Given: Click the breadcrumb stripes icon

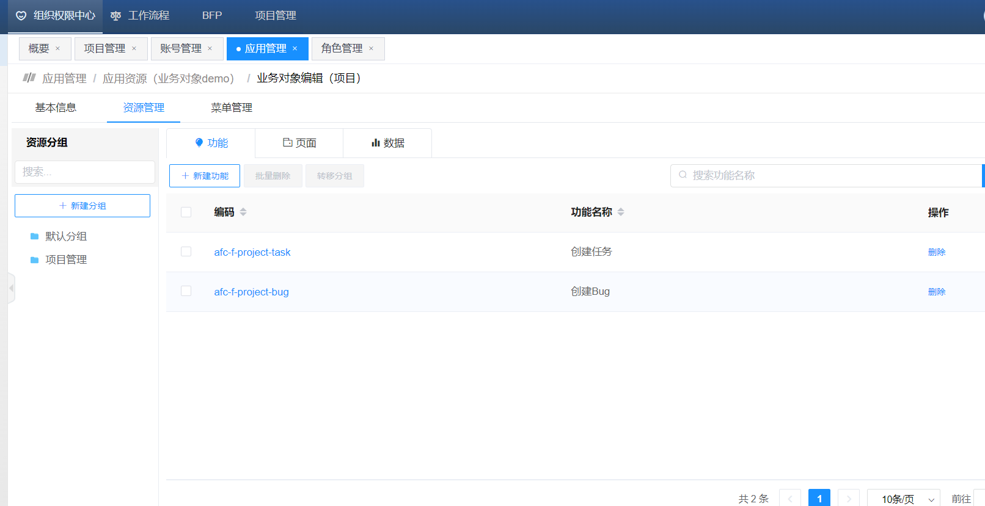Looking at the screenshot, I should coord(29,78).
